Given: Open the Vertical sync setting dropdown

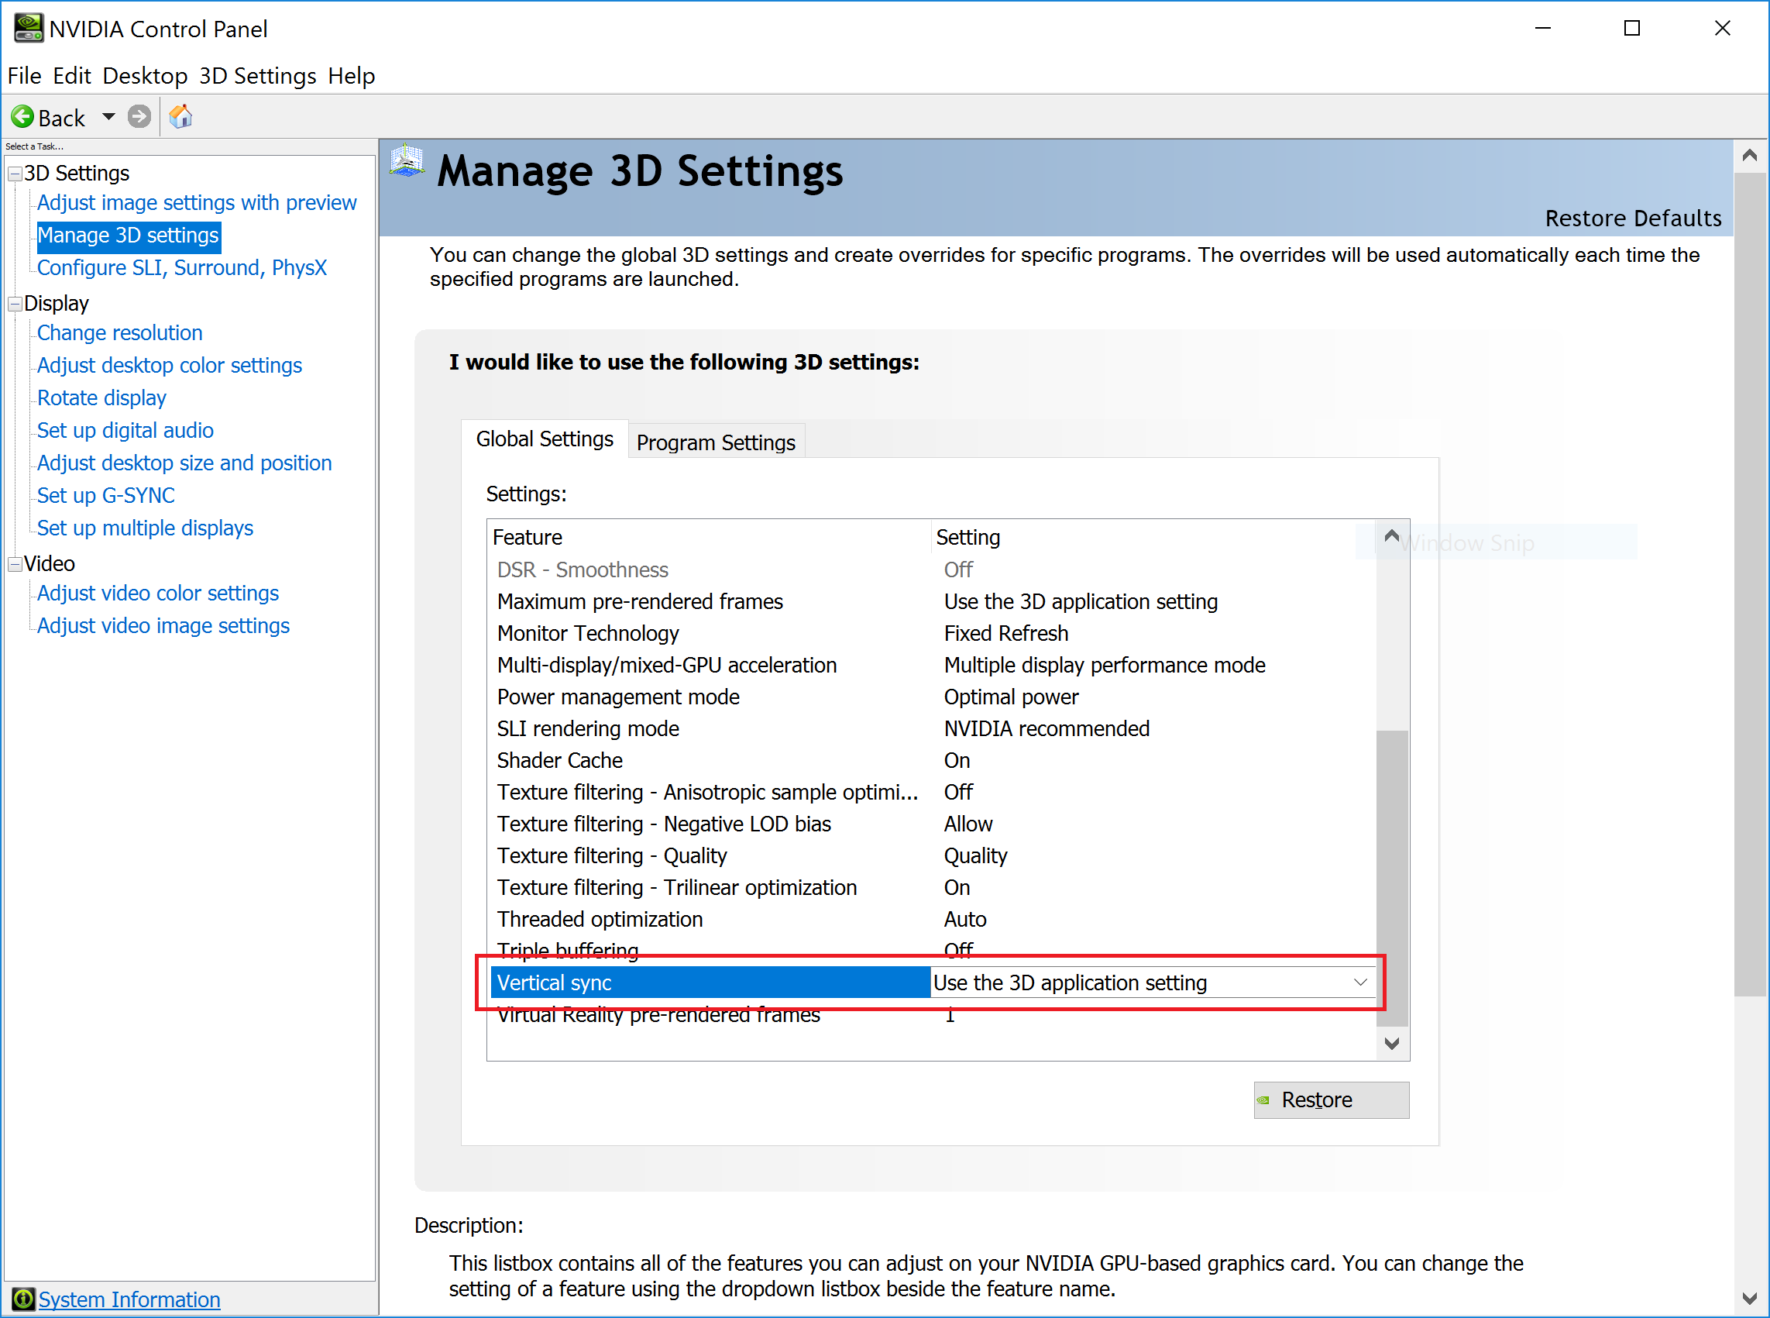Looking at the screenshot, I should point(1360,982).
